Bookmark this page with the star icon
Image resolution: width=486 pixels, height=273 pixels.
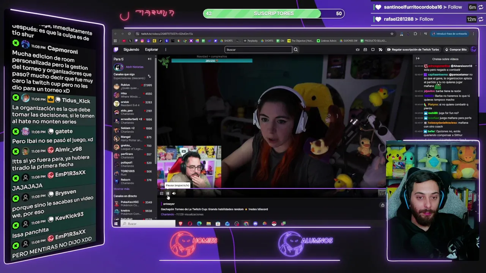[x=392, y=34]
